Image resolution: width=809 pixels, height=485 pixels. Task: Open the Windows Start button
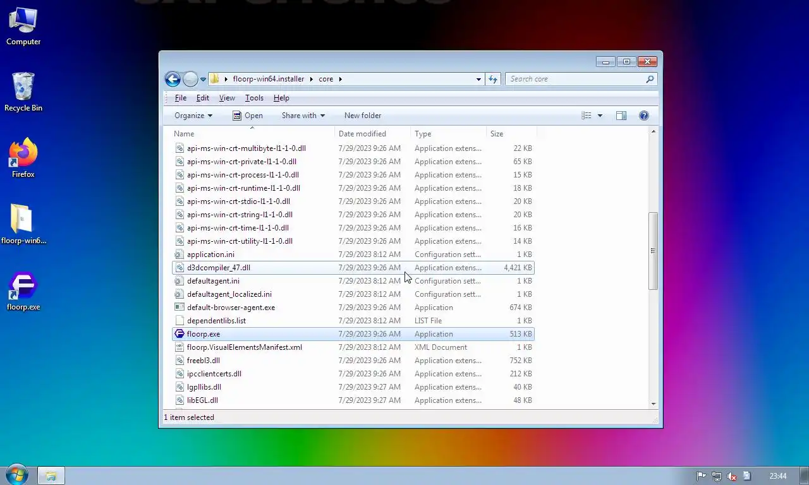pyautogui.click(x=16, y=476)
